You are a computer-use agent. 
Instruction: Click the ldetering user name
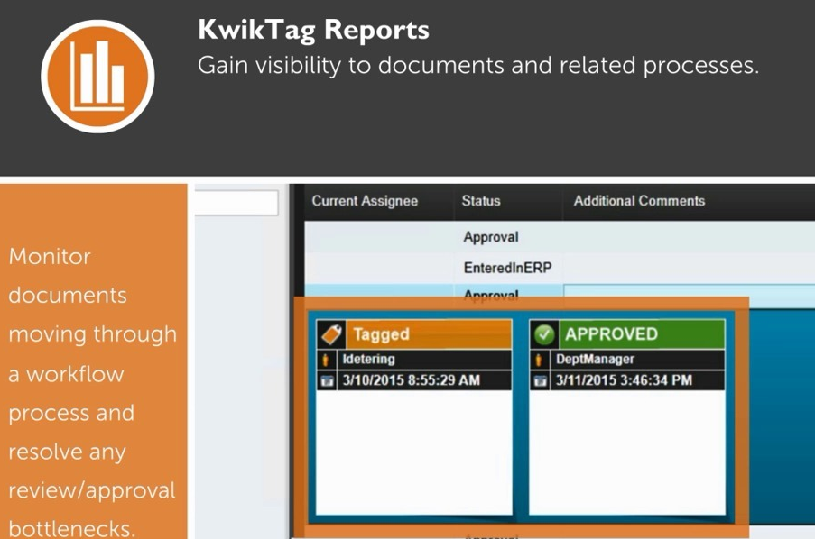pyautogui.click(x=368, y=360)
